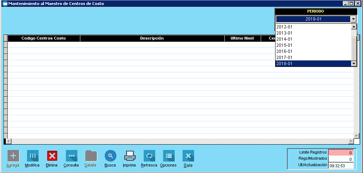Collapse the PERIODO combo box arrow

coord(354,19)
